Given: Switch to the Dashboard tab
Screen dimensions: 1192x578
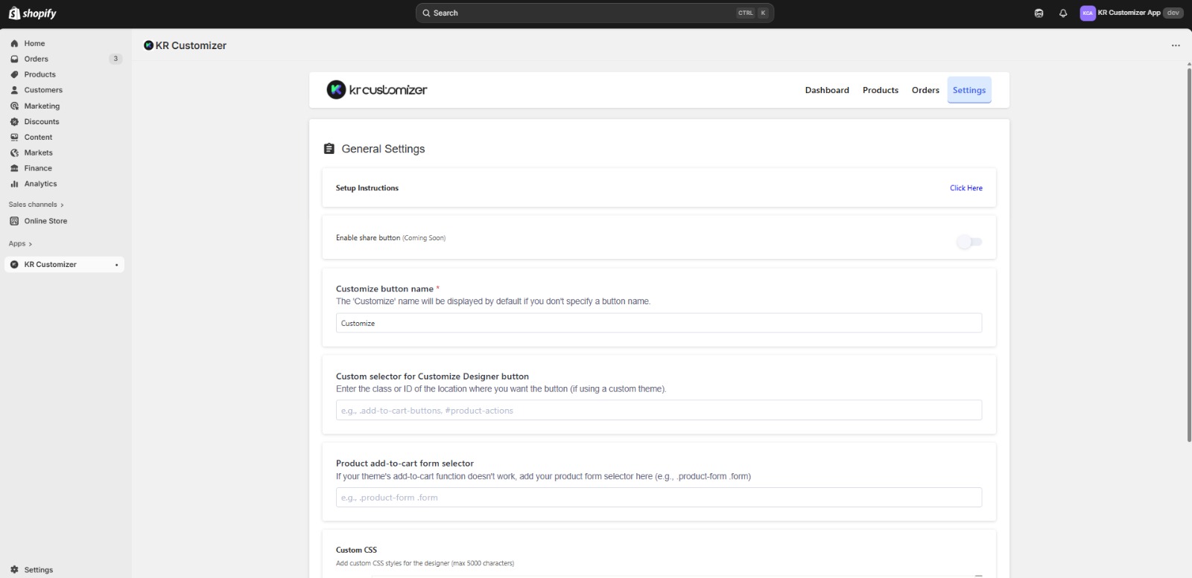Looking at the screenshot, I should [x=827, y=90].
